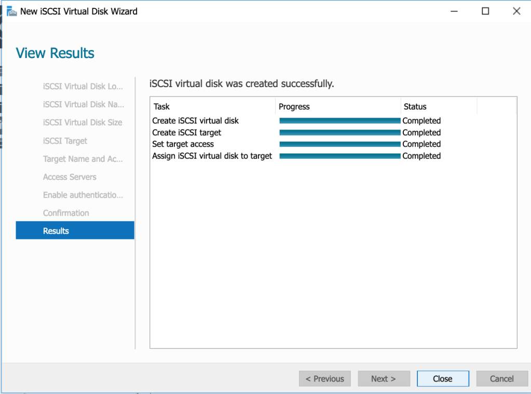Select the iSCSI Target step

[65, 141]
